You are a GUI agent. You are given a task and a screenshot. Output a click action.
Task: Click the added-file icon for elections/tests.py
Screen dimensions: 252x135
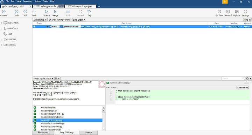pyautogui.click(x=35, y=127)
